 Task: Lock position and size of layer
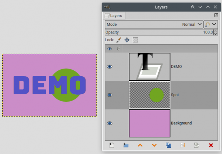pyautogui.click(x=127, y=40)
